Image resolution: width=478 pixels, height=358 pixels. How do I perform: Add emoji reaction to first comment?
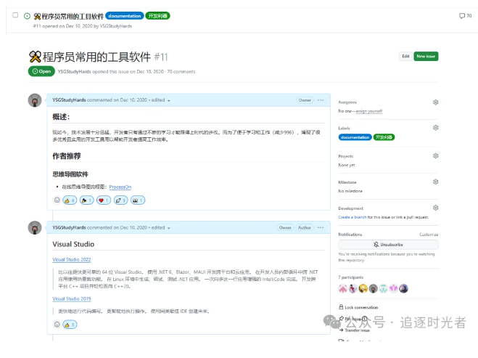click(x=57, y=200)
